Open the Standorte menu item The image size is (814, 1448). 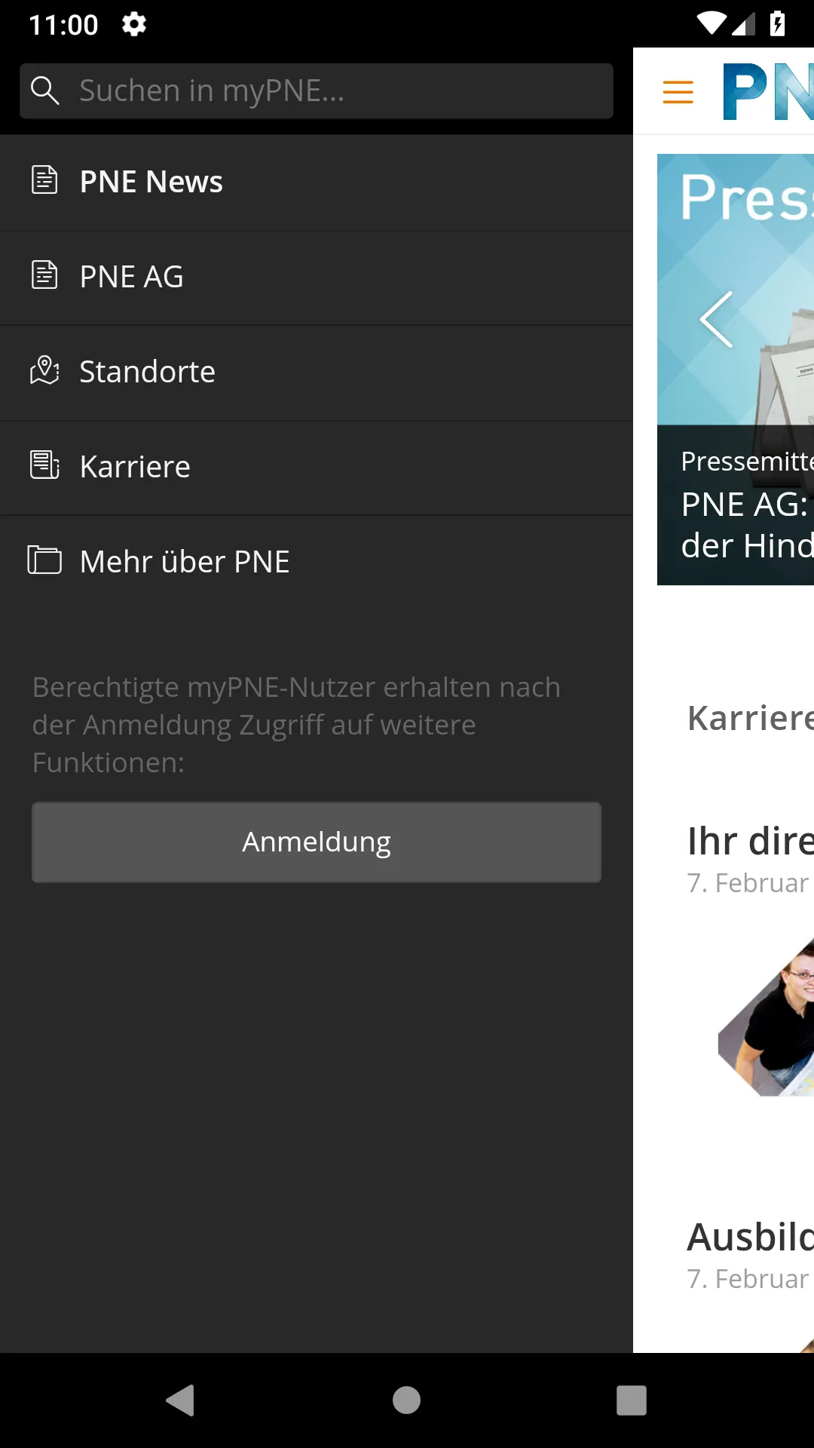[317, 372]
